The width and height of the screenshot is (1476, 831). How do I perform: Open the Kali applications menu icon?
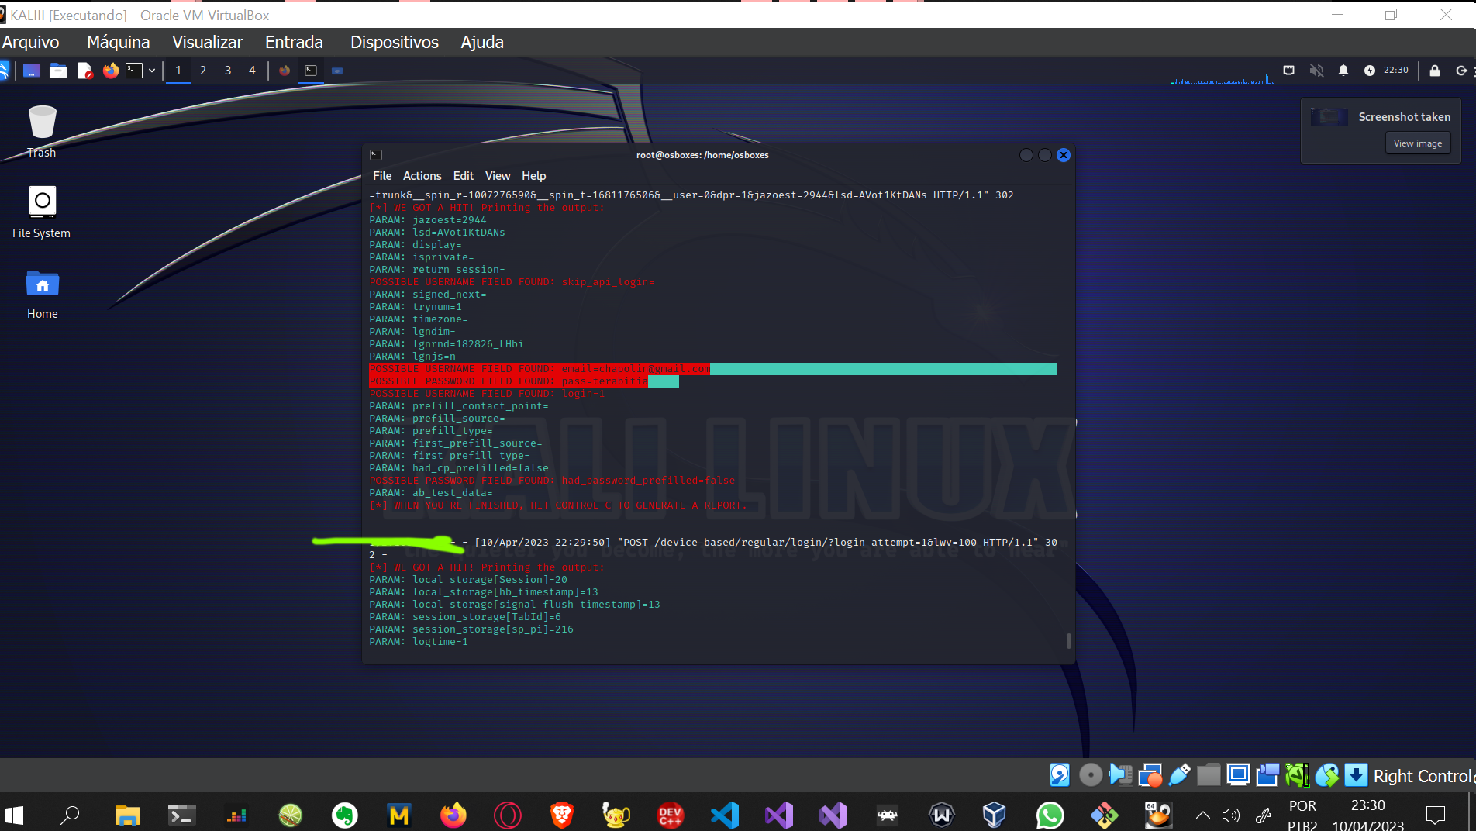4,71
